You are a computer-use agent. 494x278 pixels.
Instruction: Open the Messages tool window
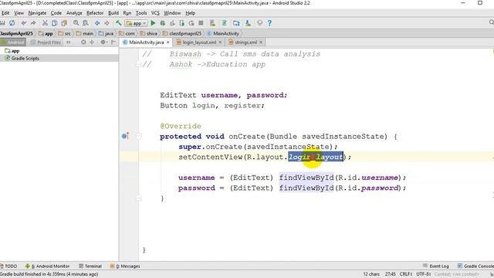[x=125, y=266]
